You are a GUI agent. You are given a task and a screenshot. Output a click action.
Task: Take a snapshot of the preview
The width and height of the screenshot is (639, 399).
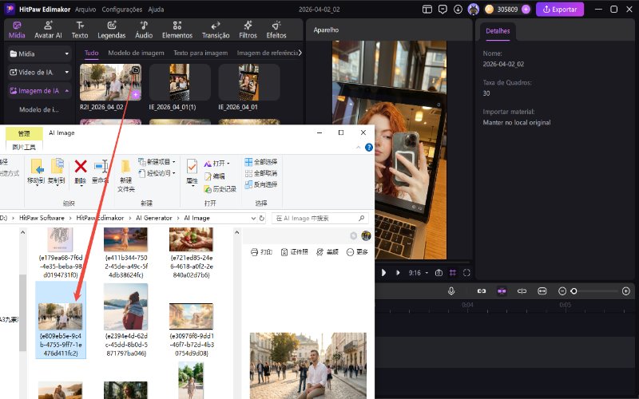[439, 273]
